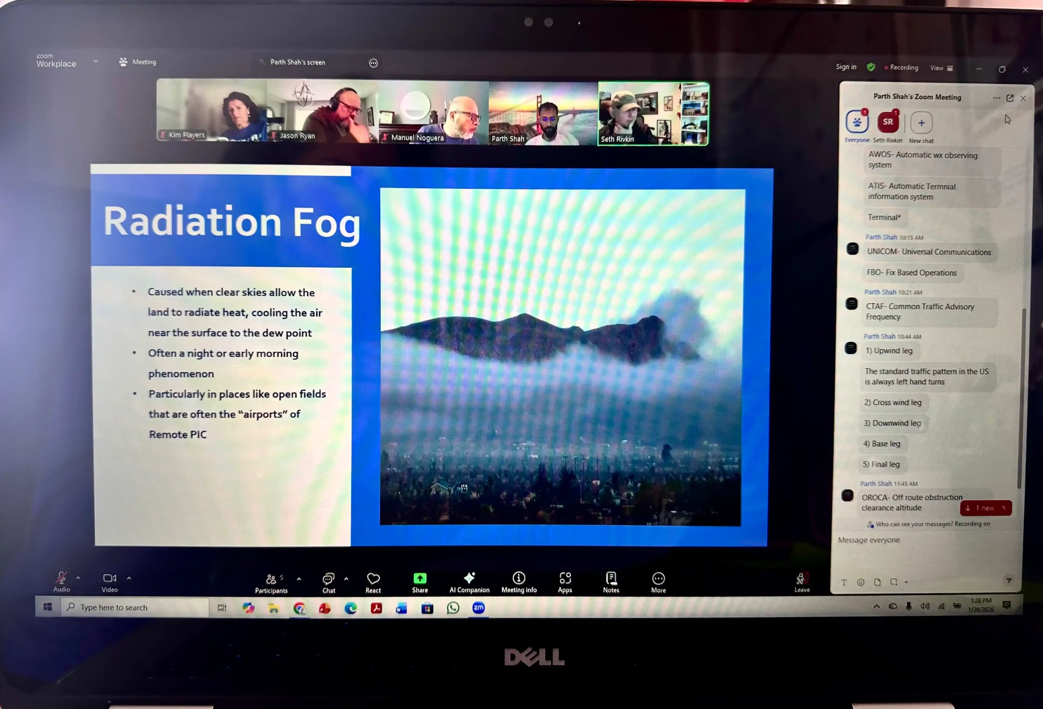
Task: Expand audio options arrow next to Audio
Action: click(x=78, y=577)
